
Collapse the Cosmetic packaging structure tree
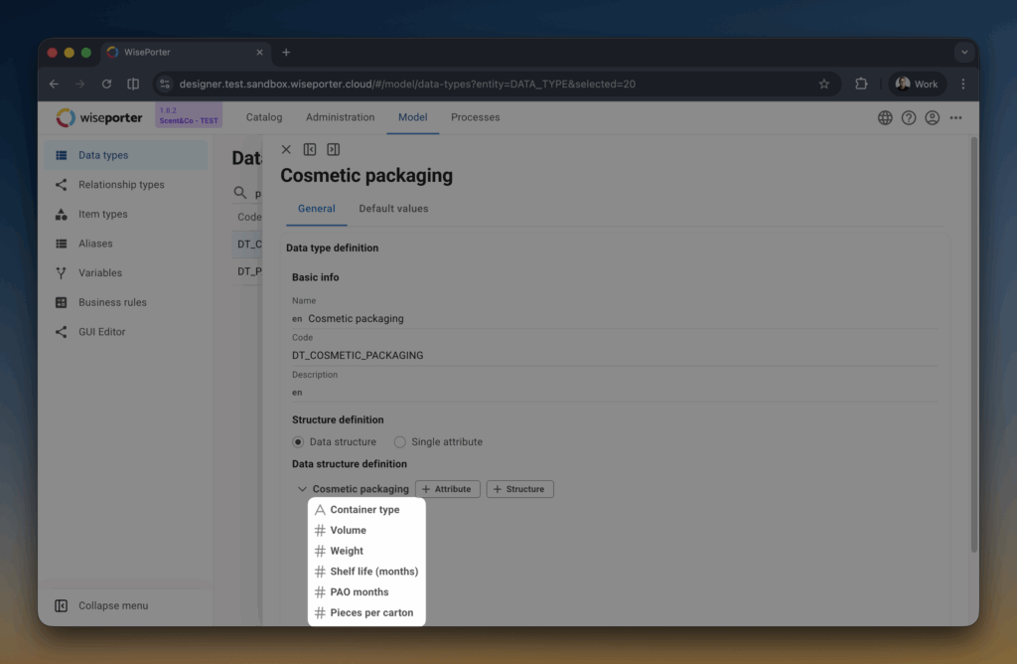(302, 489)
